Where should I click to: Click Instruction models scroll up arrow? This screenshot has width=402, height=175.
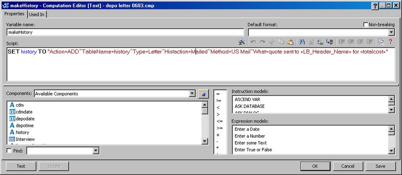[391, 99]
